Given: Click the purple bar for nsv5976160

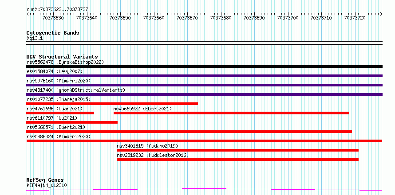Looking at the screenshot, I should [204, 85].
